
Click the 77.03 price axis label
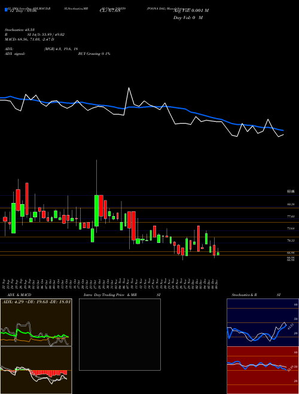(x=291, y=216)
